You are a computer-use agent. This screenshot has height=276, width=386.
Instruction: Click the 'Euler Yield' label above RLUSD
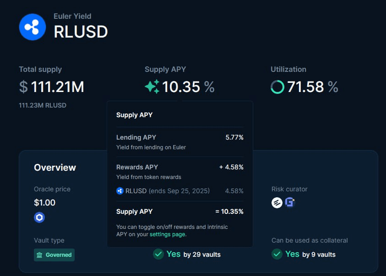pyautogui.click(x=72, y=16)
